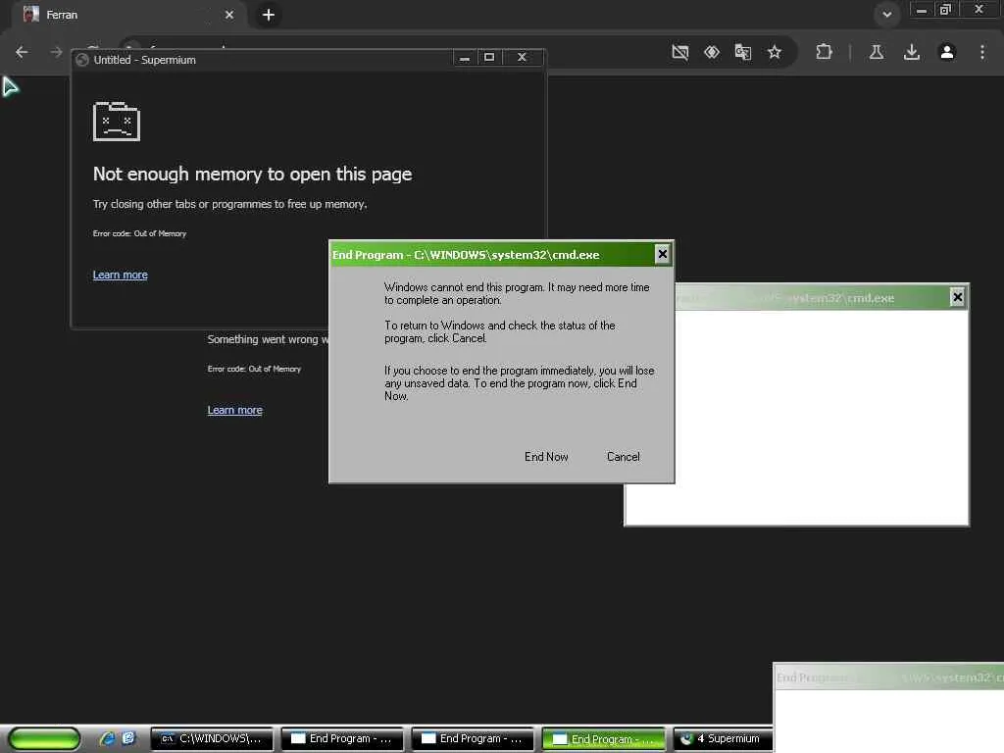Select second End Program taskbar button
This screenshot has height=753, width=1004.
click(473, 738)
